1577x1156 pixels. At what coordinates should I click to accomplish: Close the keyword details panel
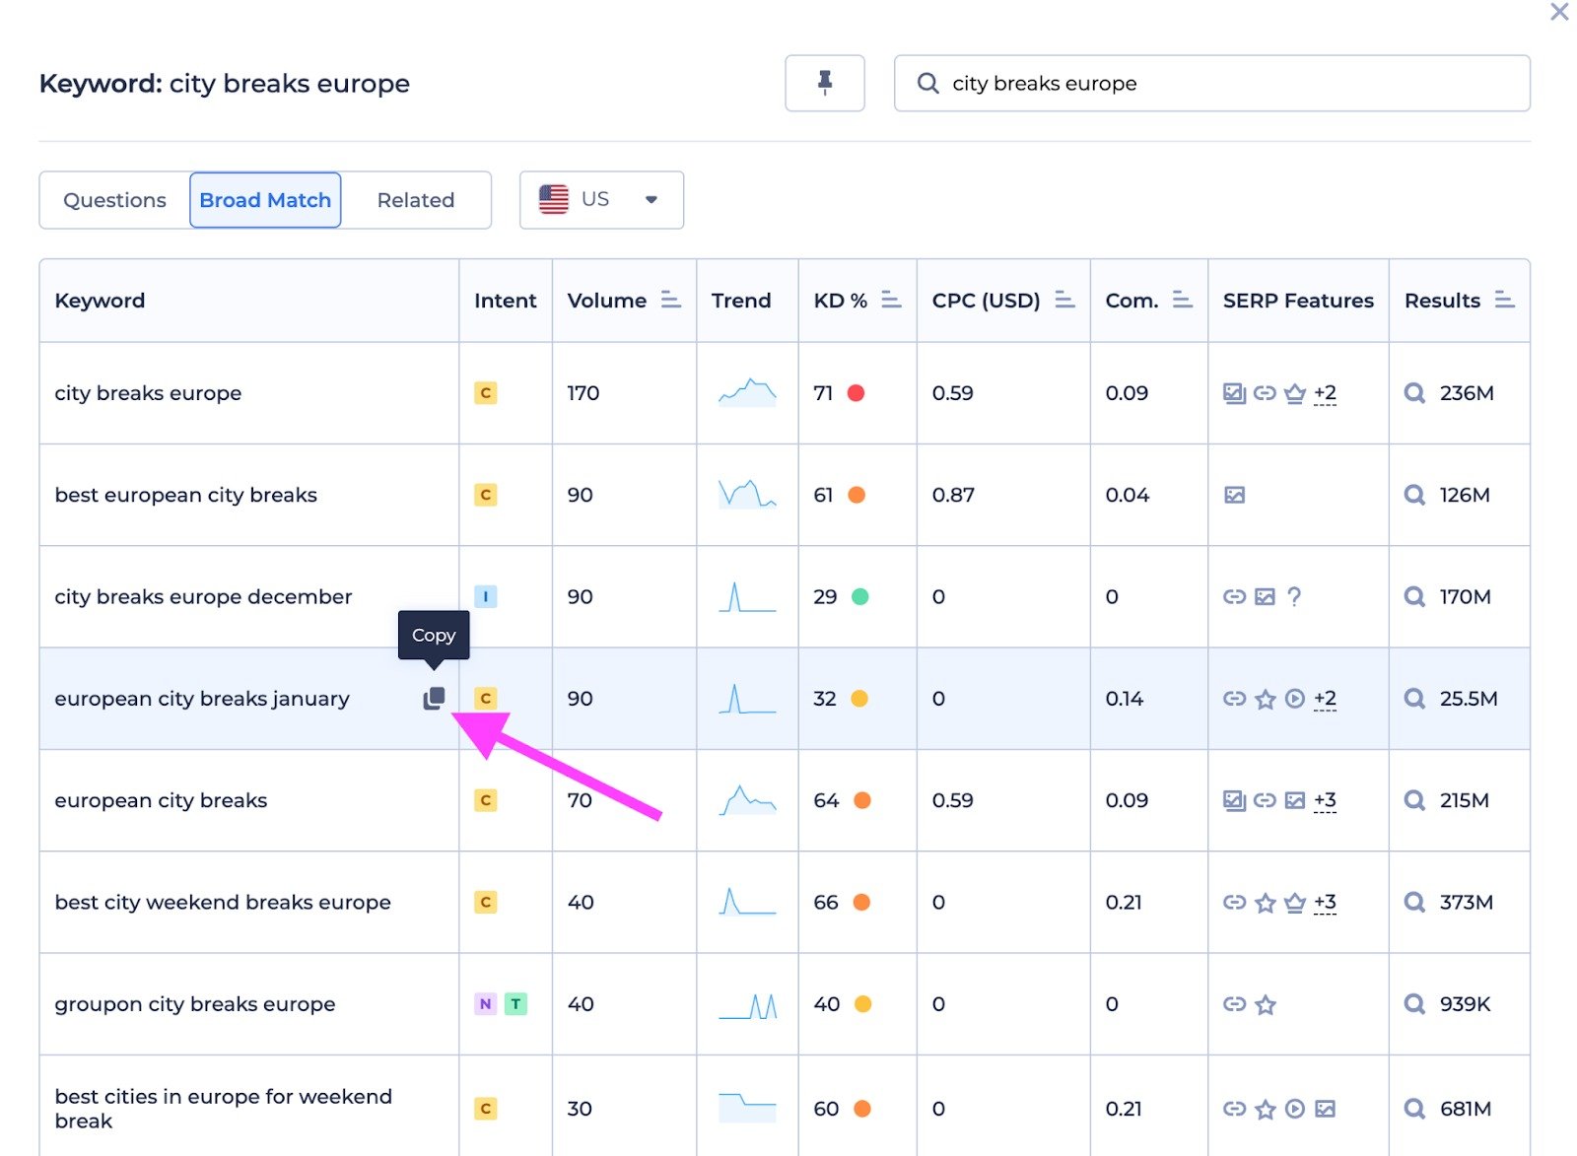tap(1558, 12)
